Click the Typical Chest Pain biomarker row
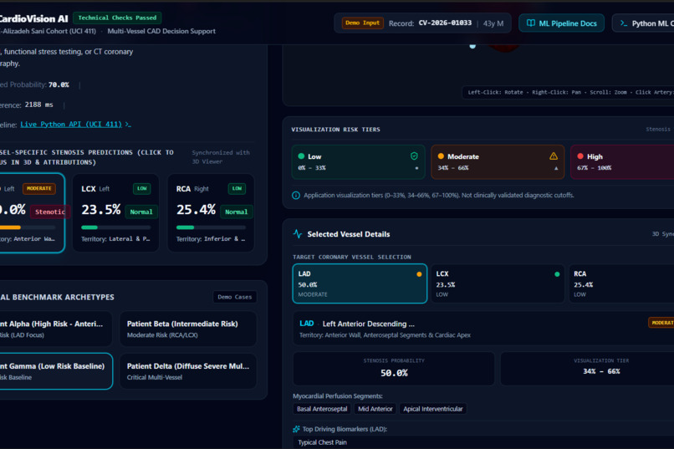Viewport: 674px width, 449px height. pos(483,442)
